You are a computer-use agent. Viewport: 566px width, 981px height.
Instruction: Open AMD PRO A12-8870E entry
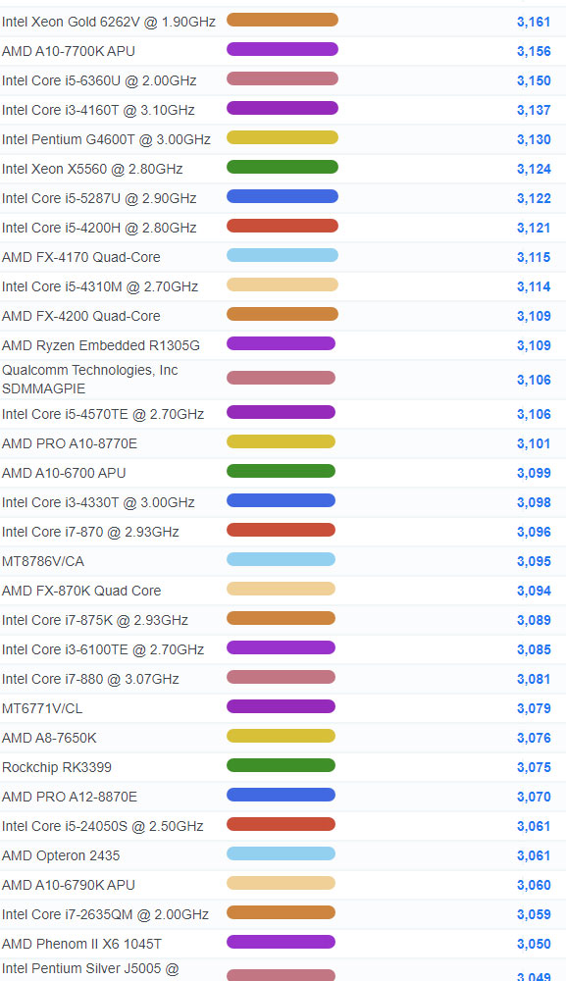[70, 797]
